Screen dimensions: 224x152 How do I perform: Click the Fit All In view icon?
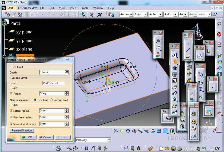coord(122,131)
